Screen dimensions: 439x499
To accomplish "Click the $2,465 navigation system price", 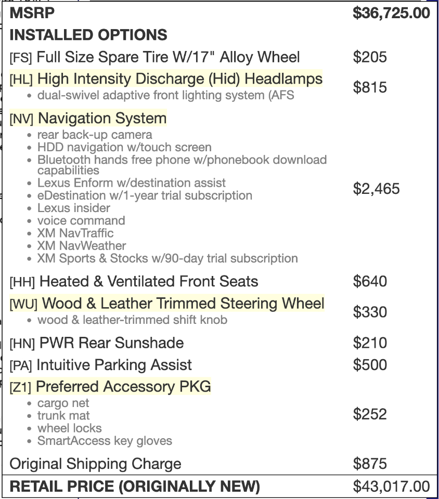I will tap(376, 189).
